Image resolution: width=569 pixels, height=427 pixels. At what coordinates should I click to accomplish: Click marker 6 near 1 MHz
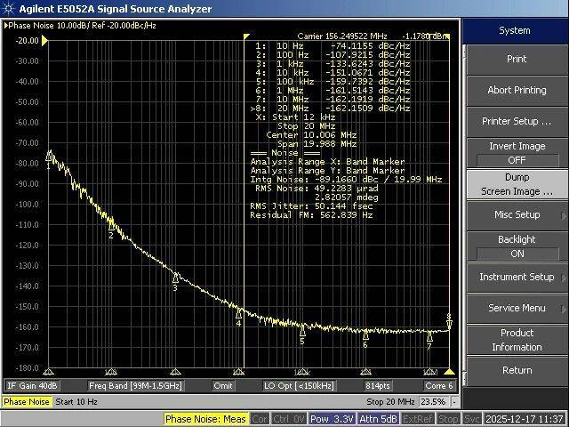pos(365,335)
